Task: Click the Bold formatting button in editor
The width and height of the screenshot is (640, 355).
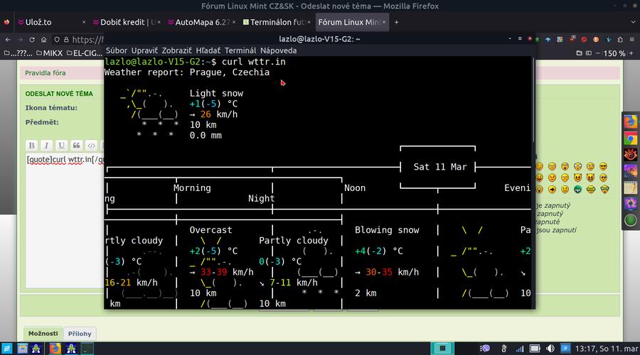Action: pos(32,146)
